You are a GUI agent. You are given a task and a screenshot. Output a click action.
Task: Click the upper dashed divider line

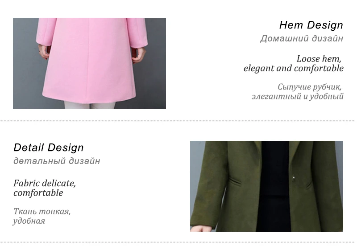(178, 121)
